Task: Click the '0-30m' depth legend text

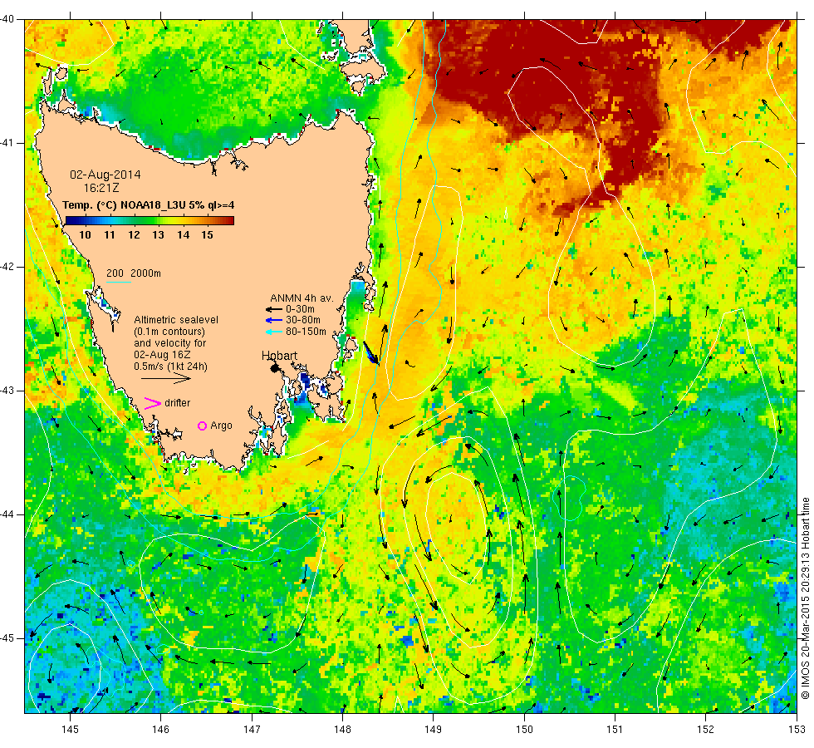Action: coord(300,309)
